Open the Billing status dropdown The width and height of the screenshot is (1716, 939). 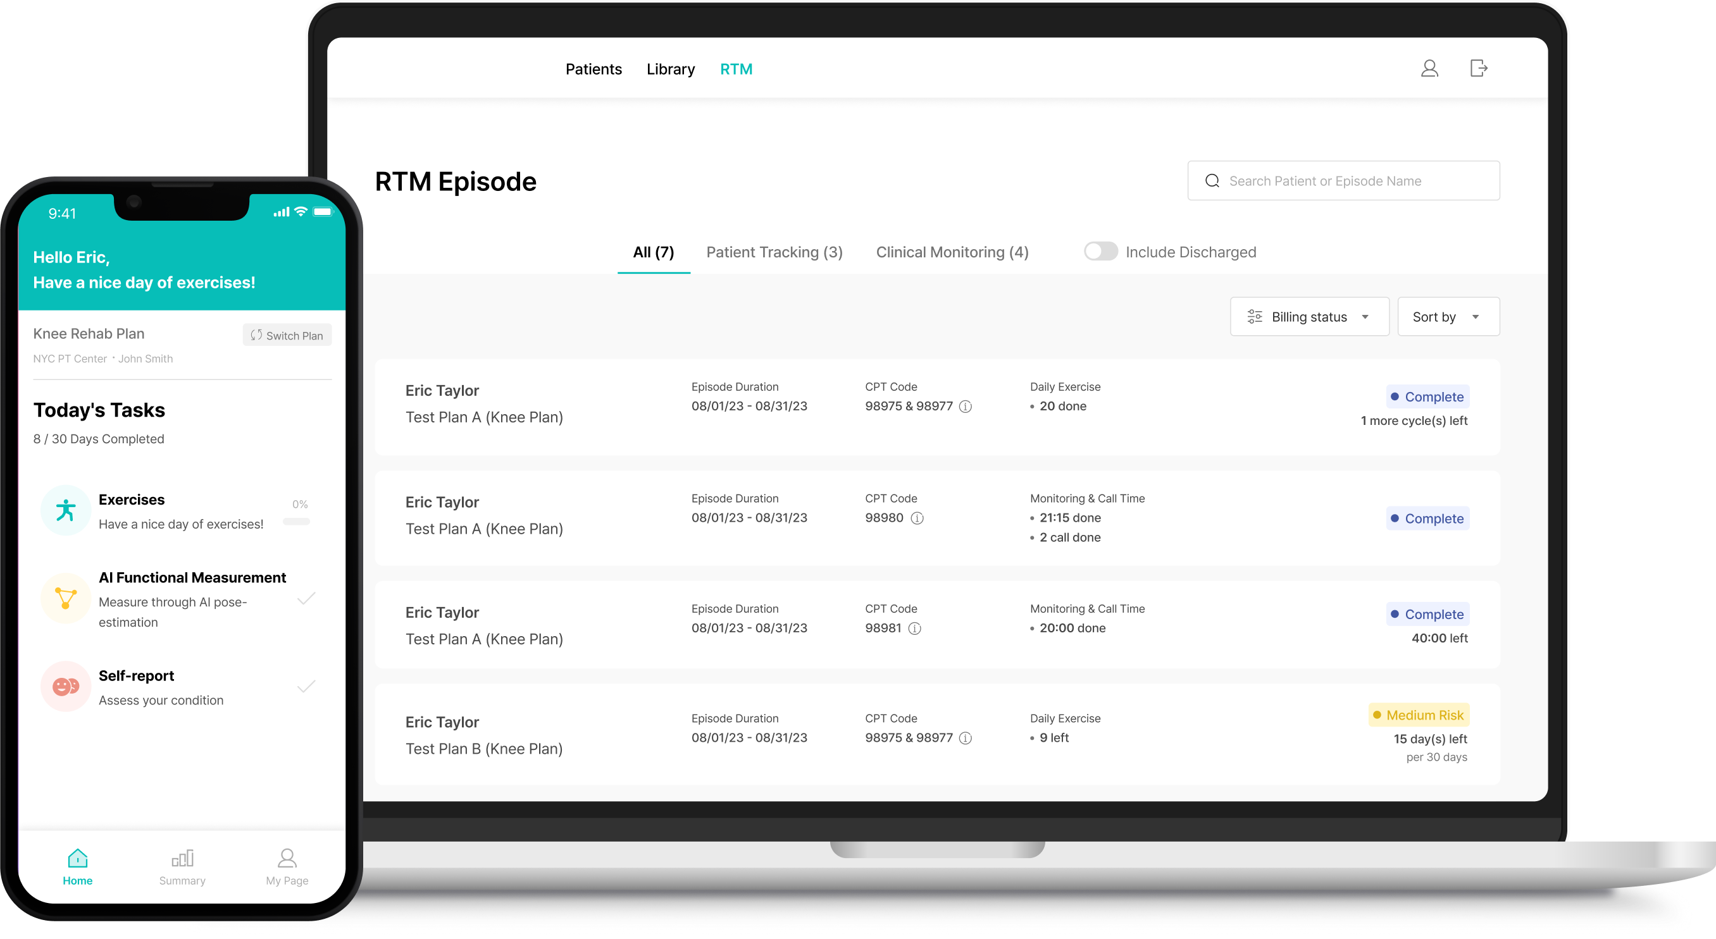[1309, 317]
